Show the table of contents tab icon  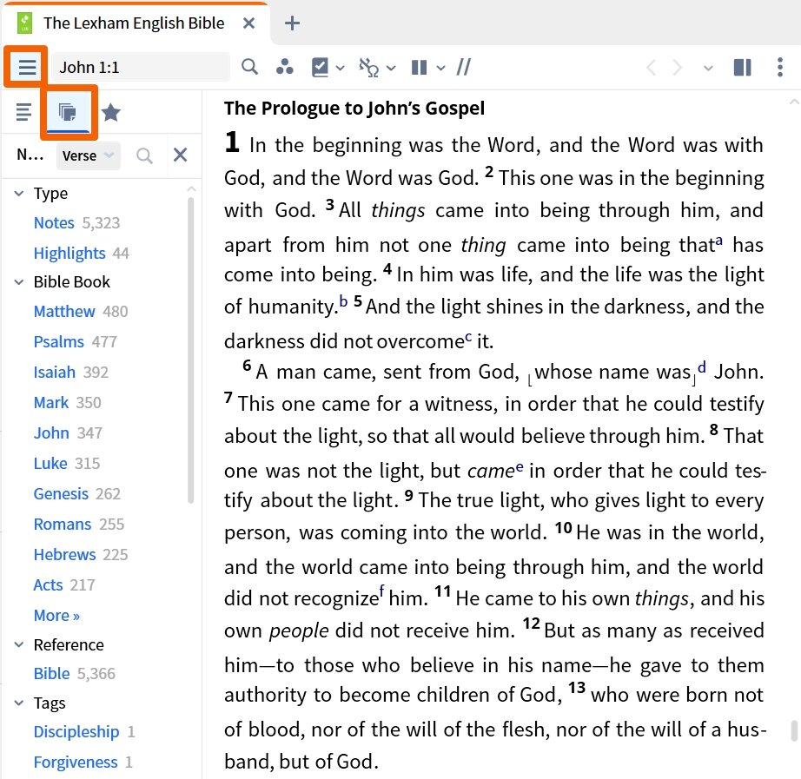click(23, 112)
